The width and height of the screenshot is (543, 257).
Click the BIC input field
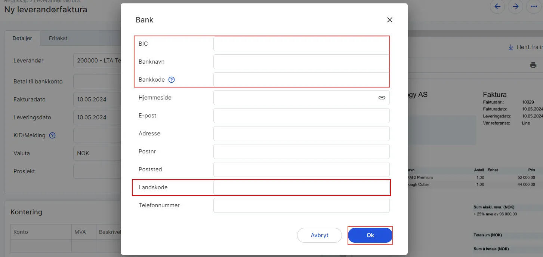pyautogui.click(x=301, y=44)
